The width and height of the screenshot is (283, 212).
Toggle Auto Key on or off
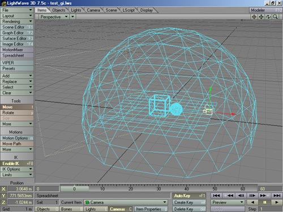(189, 196)
